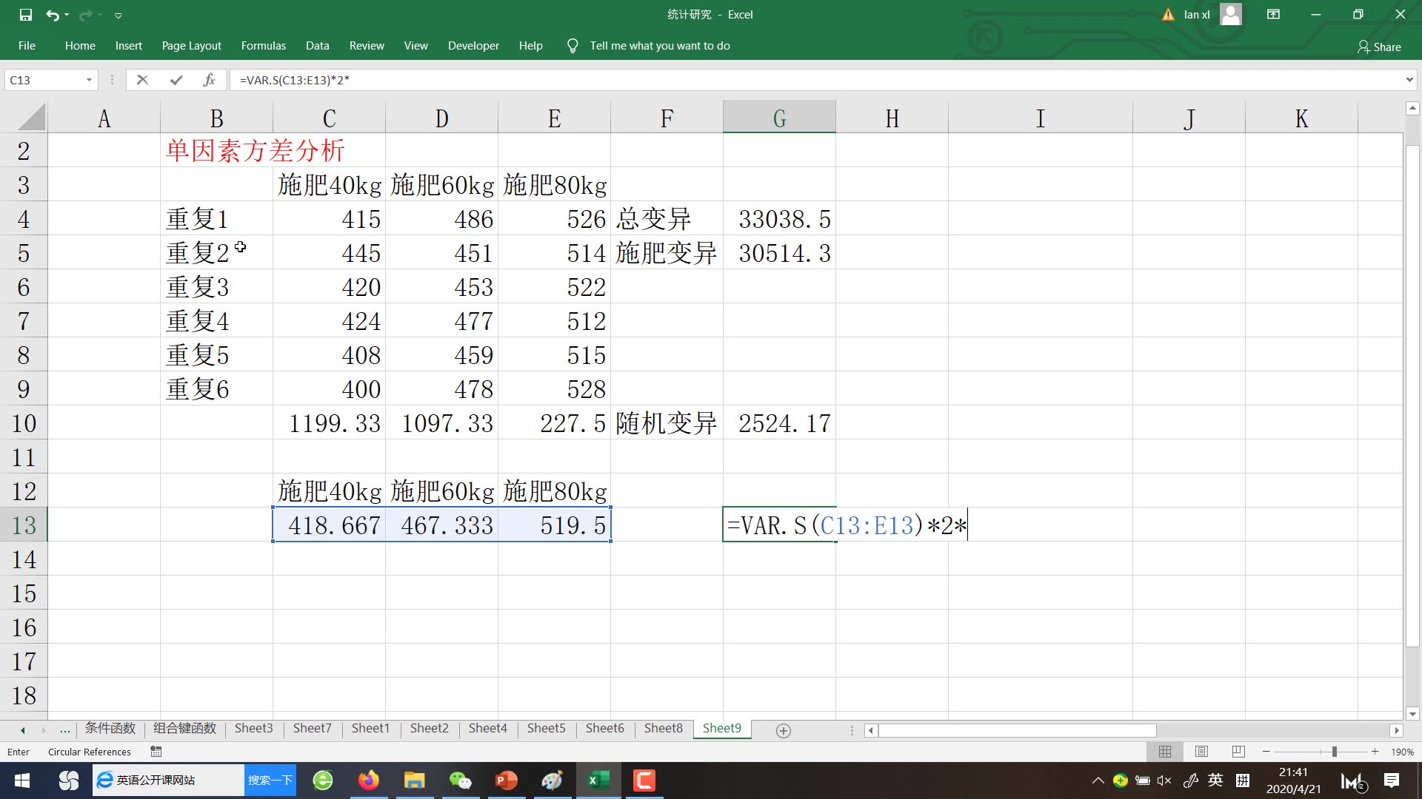
Task: Switch to Normal view button
Action: tap(1164, 752)
